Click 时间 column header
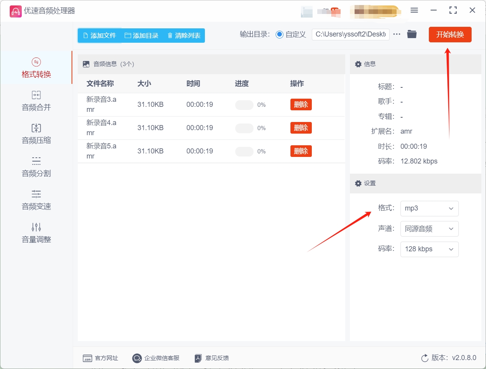Image resolution: width=486 pixels, height=369 pixels. click(x=193, y=84)
